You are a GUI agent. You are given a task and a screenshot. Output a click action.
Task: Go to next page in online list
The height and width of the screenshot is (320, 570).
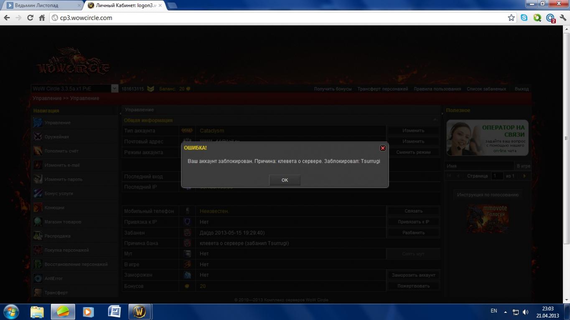524,176
